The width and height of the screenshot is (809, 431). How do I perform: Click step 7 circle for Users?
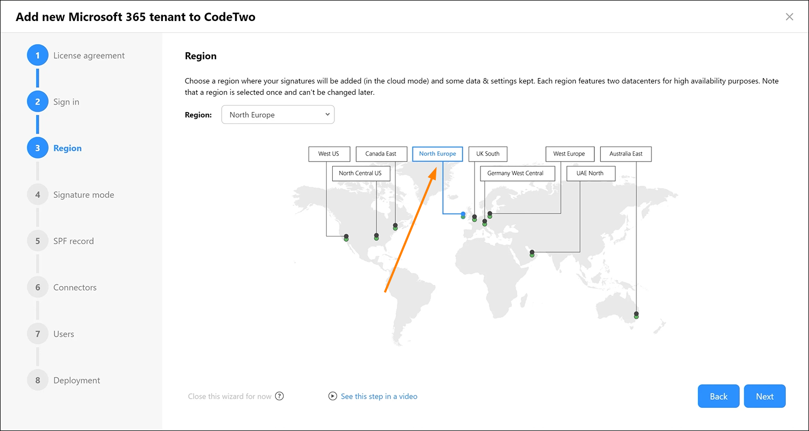click(38, 334)
